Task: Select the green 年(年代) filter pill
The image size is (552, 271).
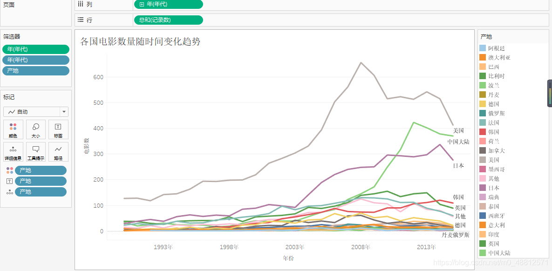Action: click(x=36, y=49)
